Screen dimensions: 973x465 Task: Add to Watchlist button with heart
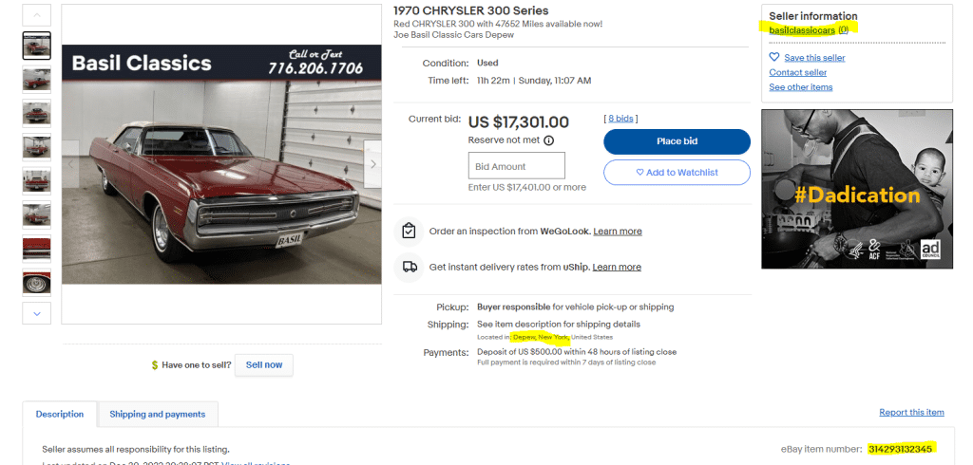[x=677, y=173]
